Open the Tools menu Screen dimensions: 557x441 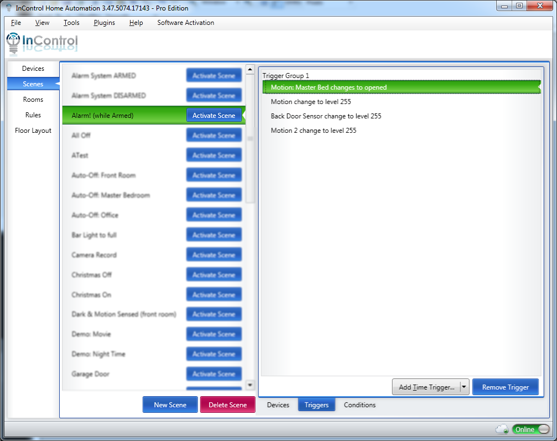(71, 23)
